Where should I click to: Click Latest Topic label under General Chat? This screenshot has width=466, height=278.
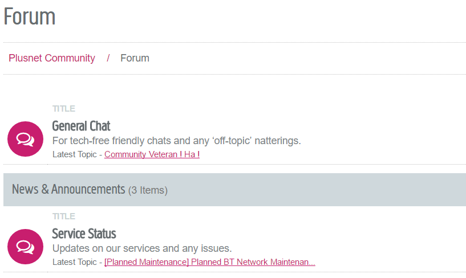[x=75, y=154]
